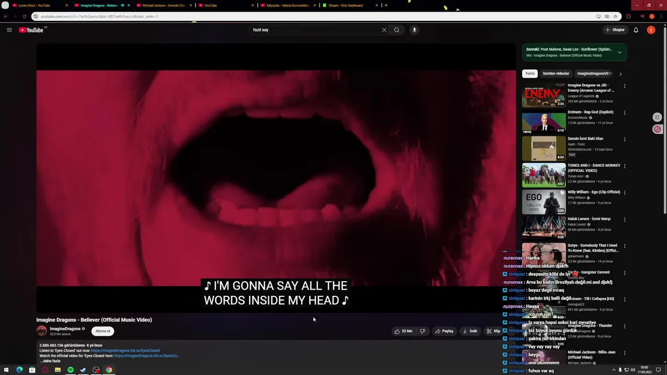Open the account avatar menu

[x=651, y=30]
